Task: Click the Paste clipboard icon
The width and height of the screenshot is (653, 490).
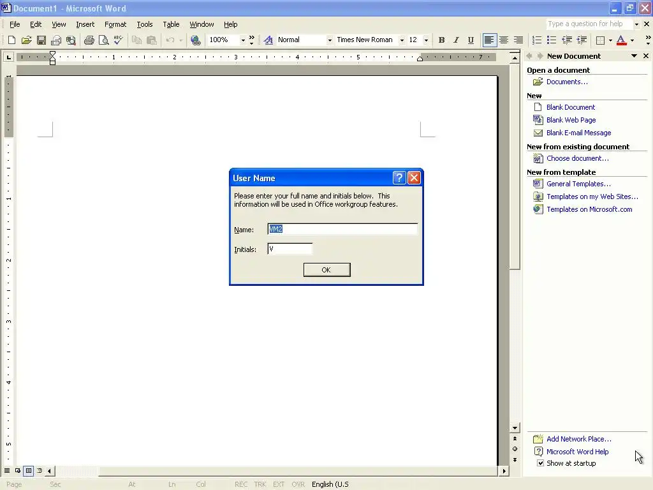Action: pos(152,40)
